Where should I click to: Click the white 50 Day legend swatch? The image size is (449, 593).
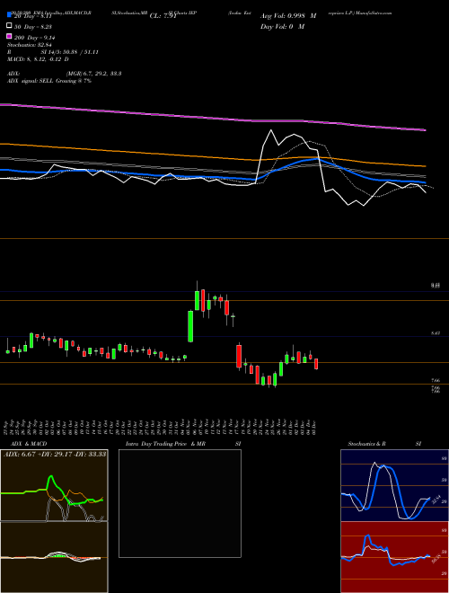10,26
